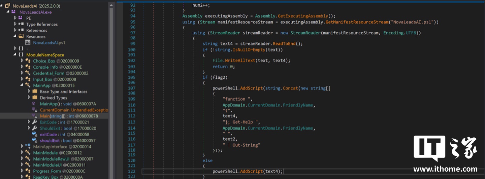This screenshot has height=179, width=485.
Task: Click the exitCode field icon
Action: tap(34, 134)
